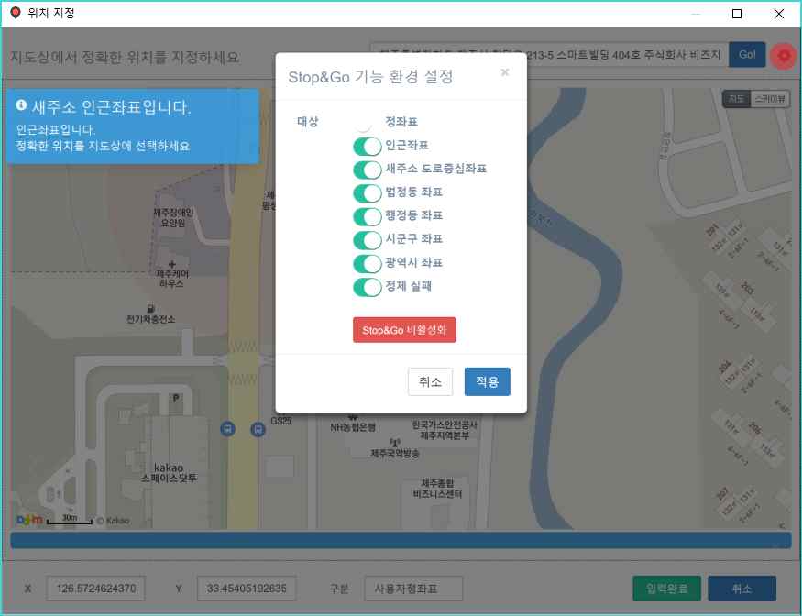
Task: Click the X coordinate field
Action: coord(96,588)
